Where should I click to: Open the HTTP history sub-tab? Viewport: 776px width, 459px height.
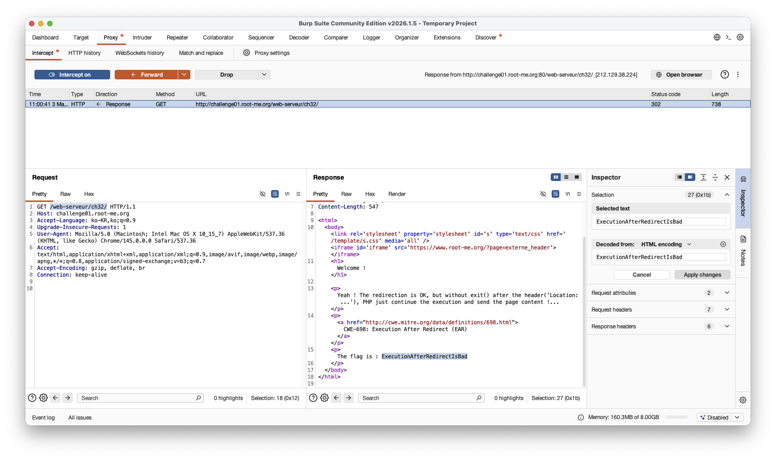(84, 53)
